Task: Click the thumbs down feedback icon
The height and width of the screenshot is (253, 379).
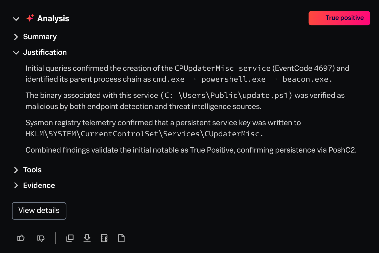Action: [x=41, y=238]
